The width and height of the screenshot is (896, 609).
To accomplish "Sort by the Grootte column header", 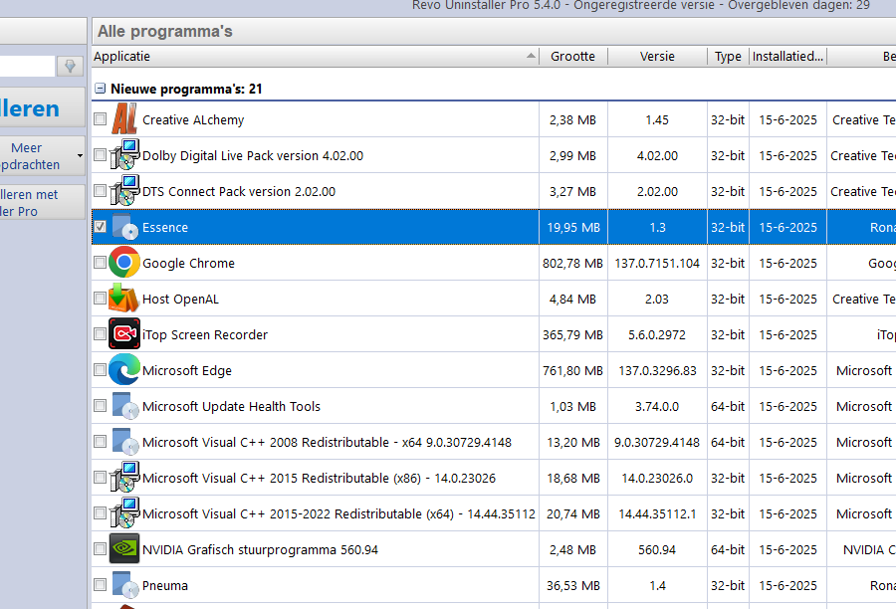I will click(573, 57).
